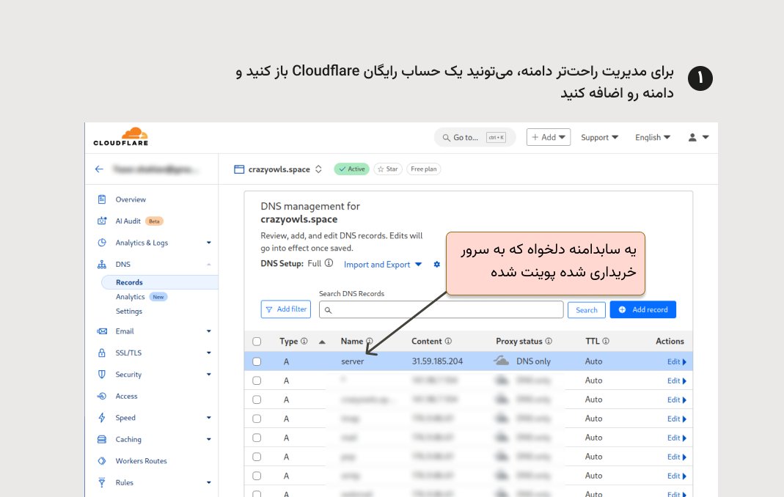Image resolution: width=784 pixels, height=497 pixels.
Task: Click the 31.59.185.204 content cell
Action: click(437, 361)
